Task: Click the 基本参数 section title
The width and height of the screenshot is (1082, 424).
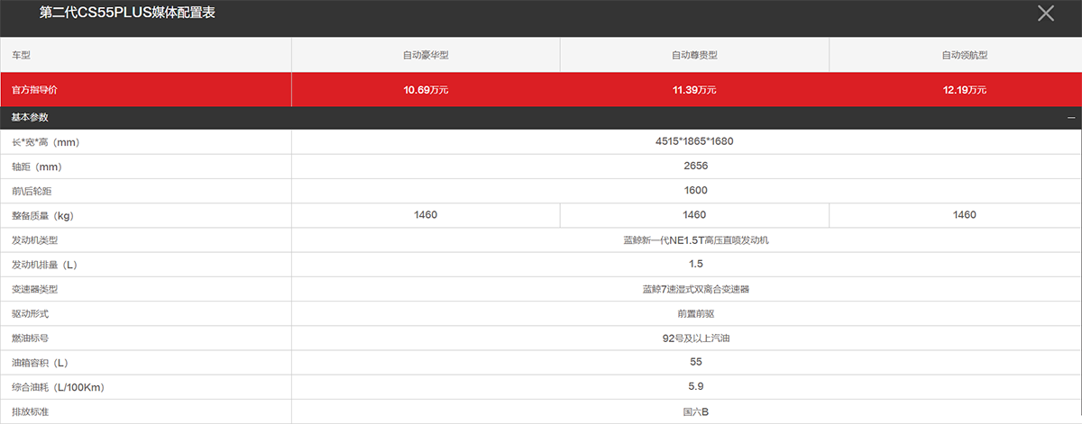Action: tap(30, 118)
